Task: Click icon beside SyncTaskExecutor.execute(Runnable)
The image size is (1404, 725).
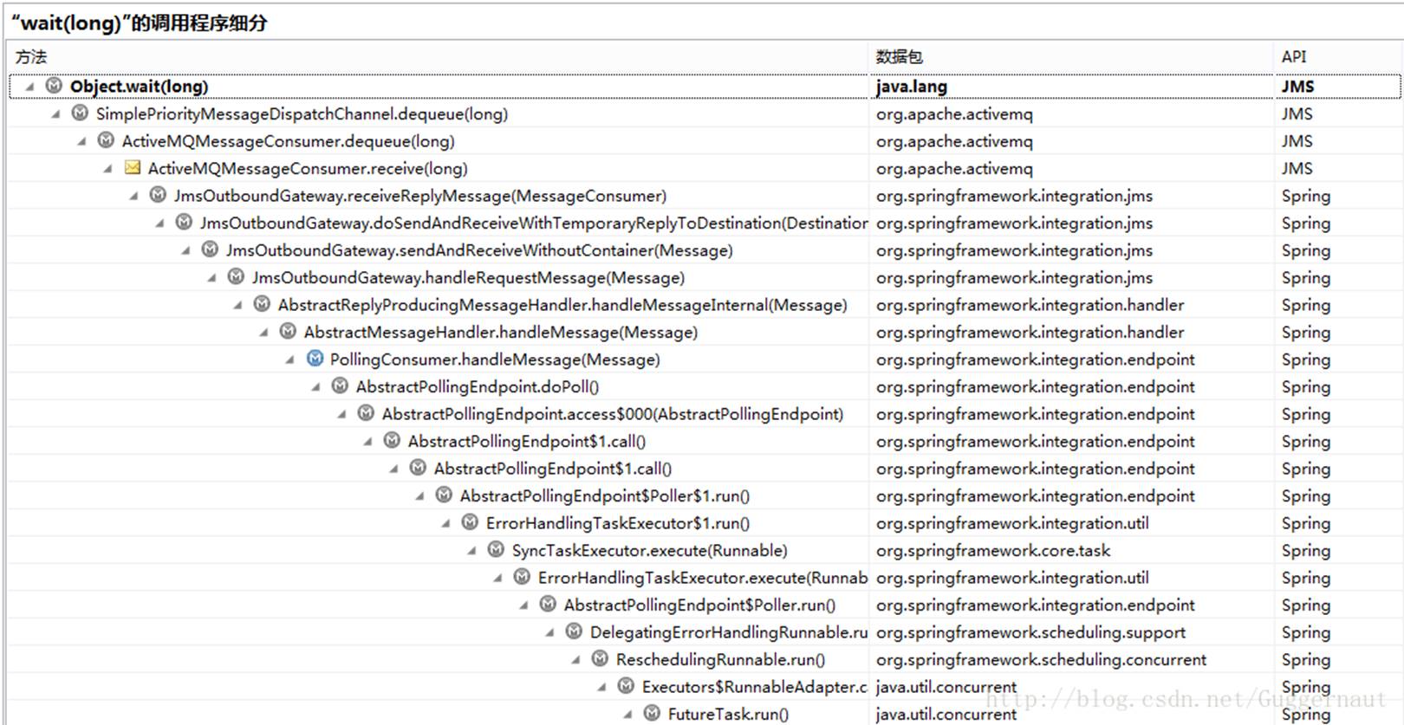Action: coord(496,549)
